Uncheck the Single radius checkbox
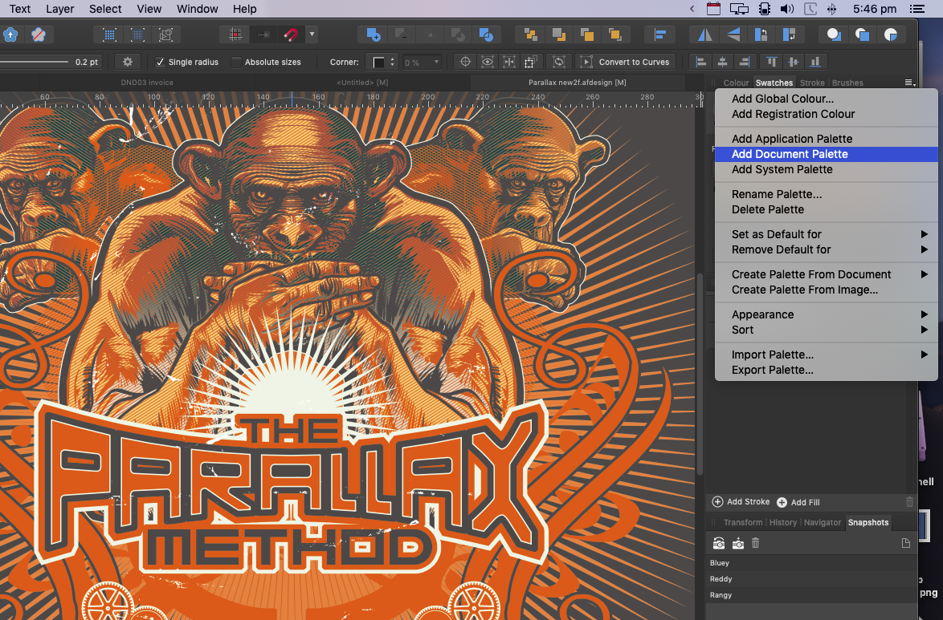This screenshot has width=943, height=620. pyautogui.click(x=160, y=62)
